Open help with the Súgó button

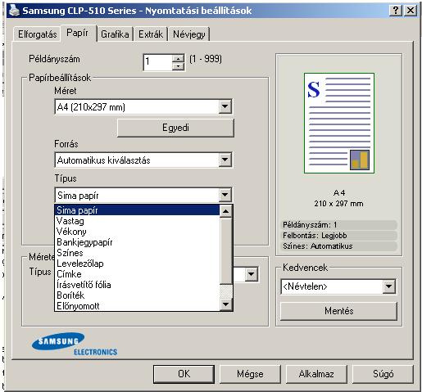click(x=383, y=374)
